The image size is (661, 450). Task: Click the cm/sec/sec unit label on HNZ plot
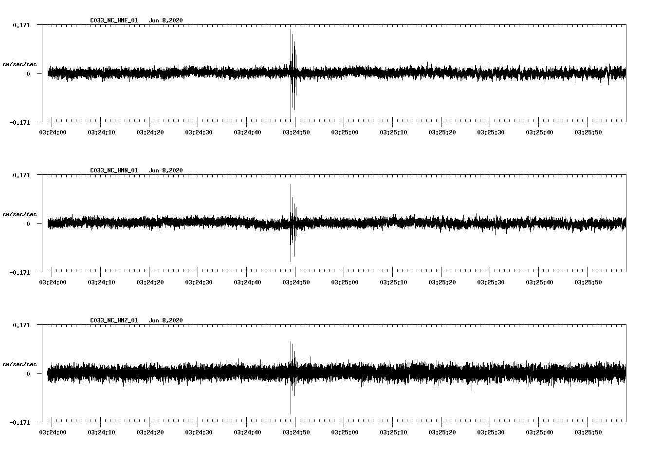point(19,364)
